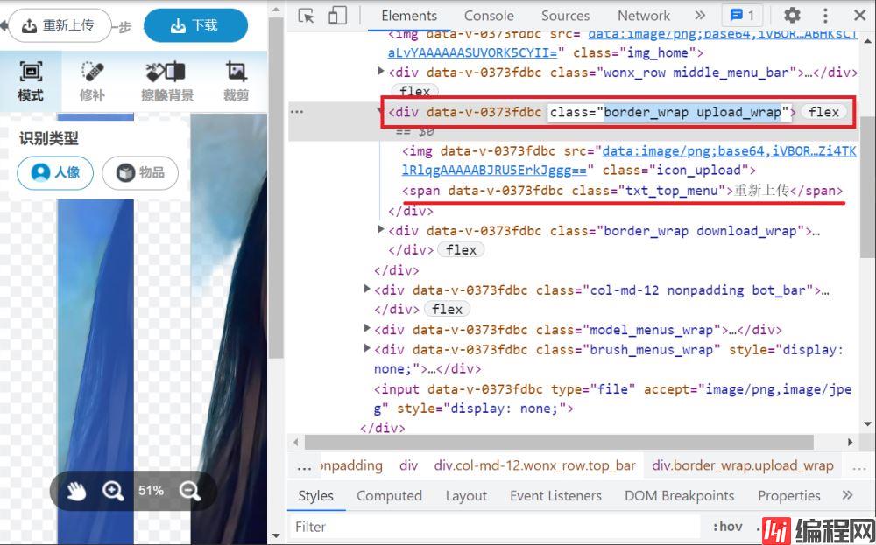Screen dimensions: 876x545
Task: Click the zoom in magnifier
Action: point(113,491)
